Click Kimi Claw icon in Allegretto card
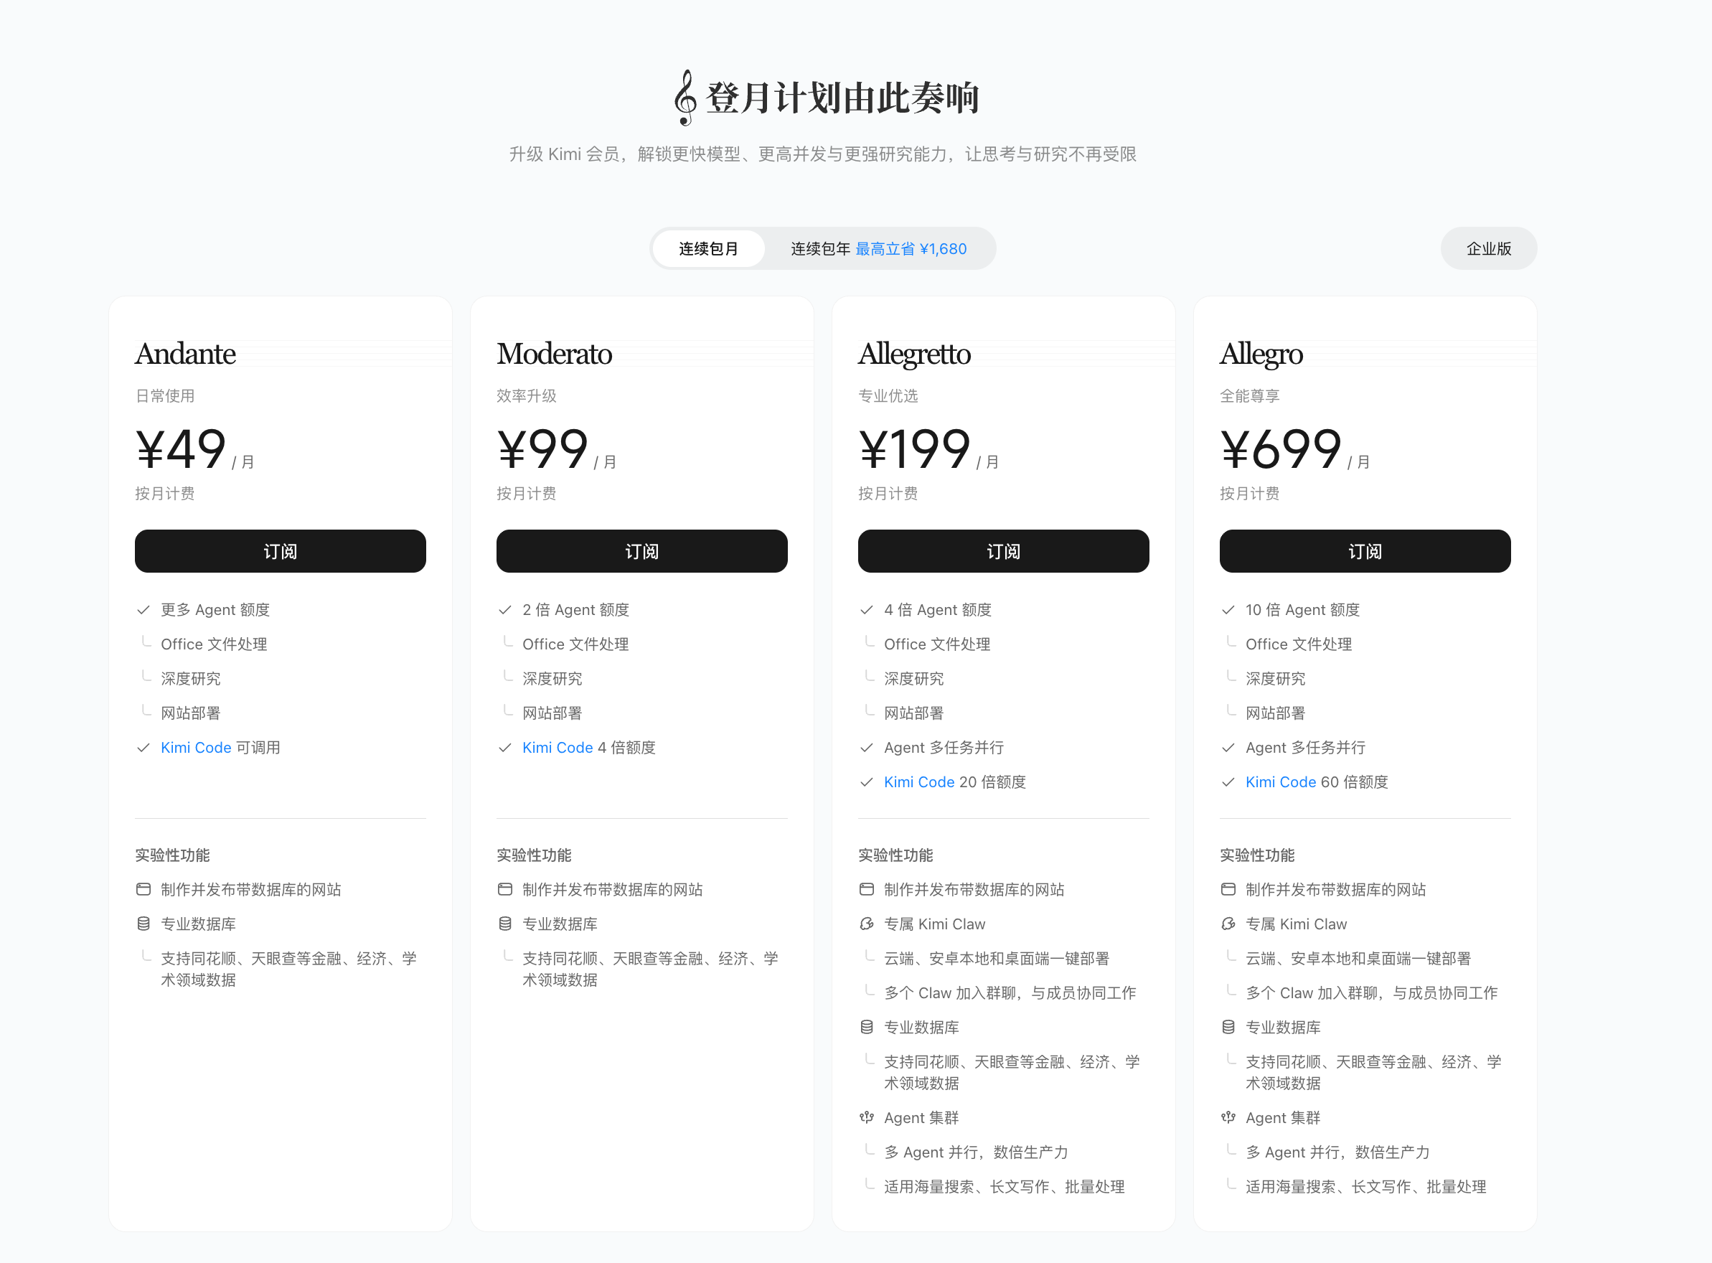This screenshot has height=1263, width=1712. point(866,924)
